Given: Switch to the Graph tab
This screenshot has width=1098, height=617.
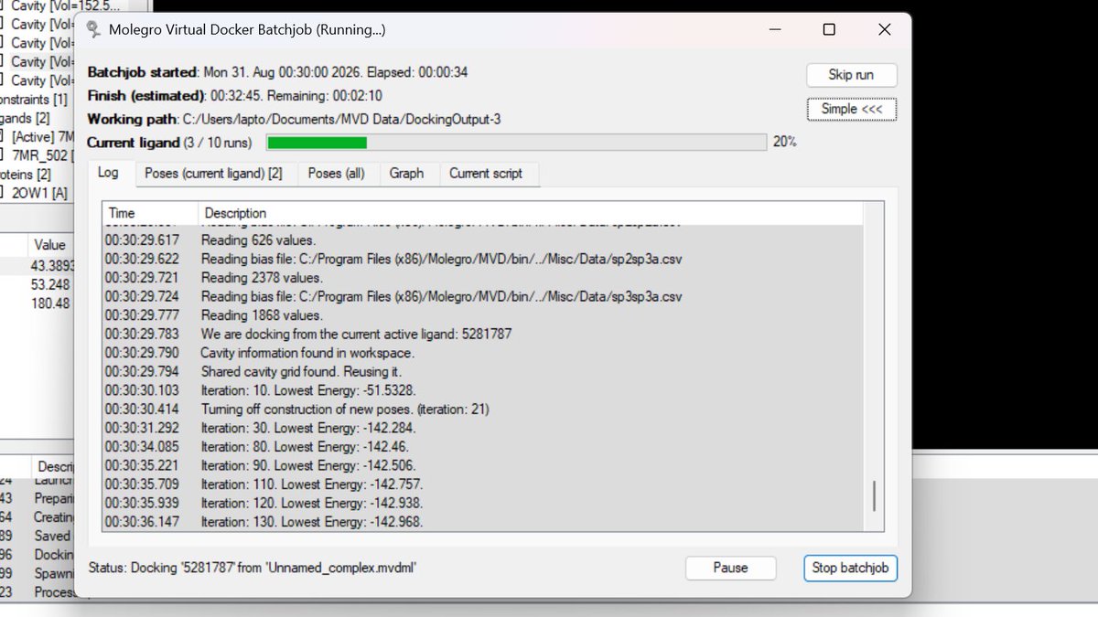Looking at the screenshot, I should point(406,173).
